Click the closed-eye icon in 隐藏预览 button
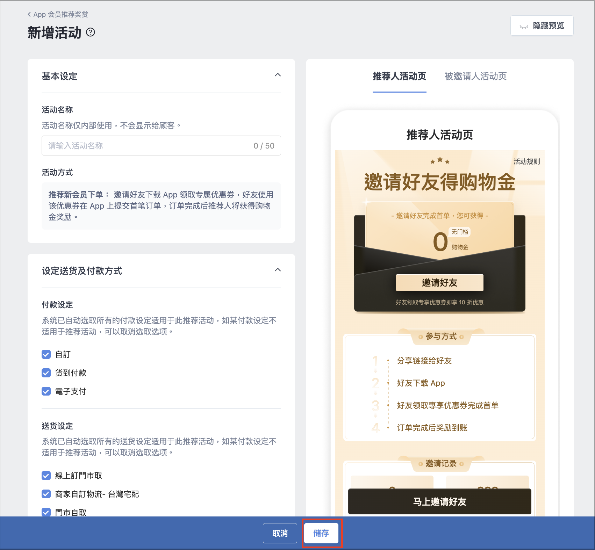This screenshot has width=595, height=550. click(x=524, y=26)
